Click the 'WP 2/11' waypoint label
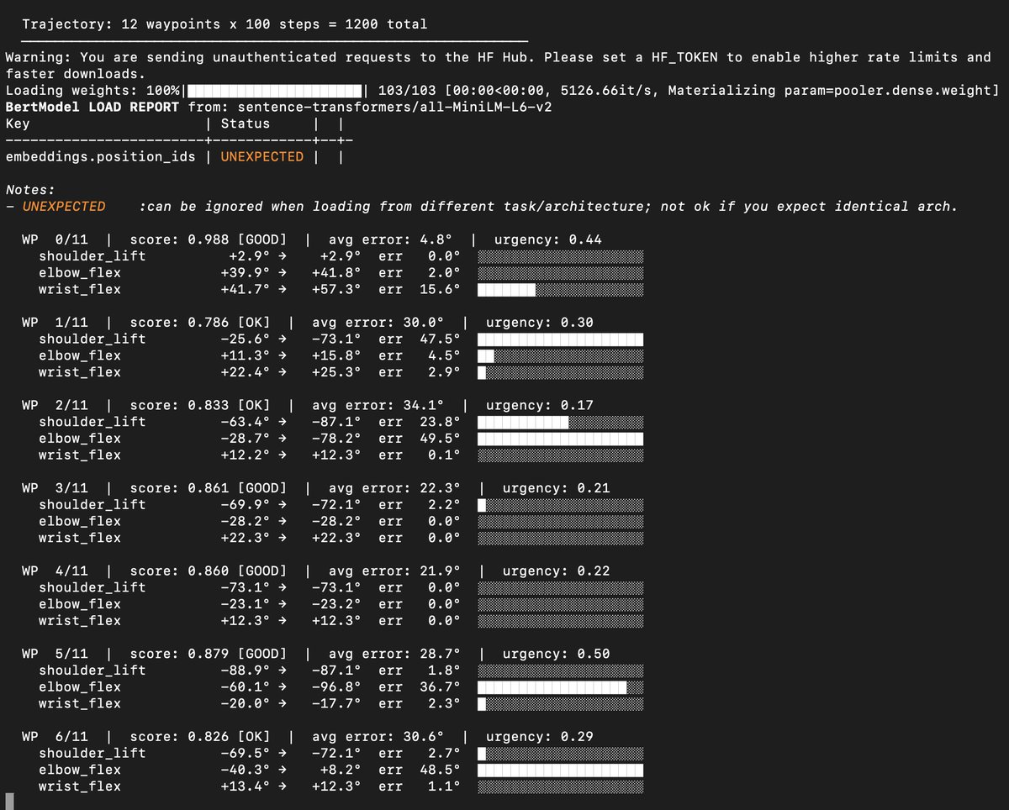Image resolution: width=1009 pixels, height=810 pixels. 55,405
